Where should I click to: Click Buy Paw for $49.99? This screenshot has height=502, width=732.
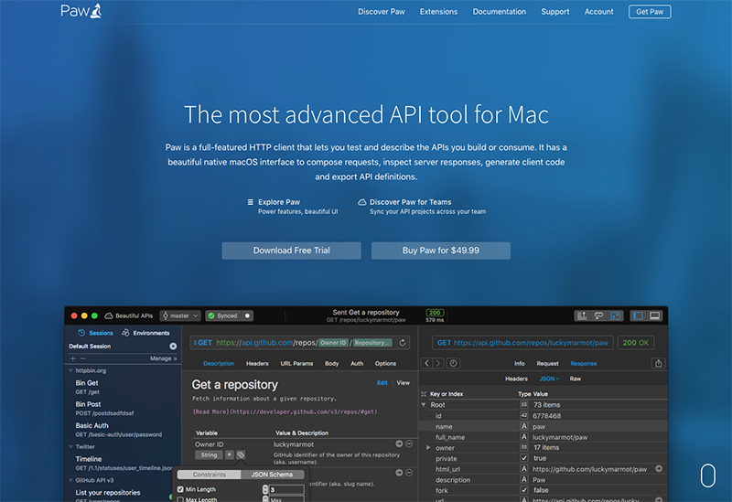441,251
